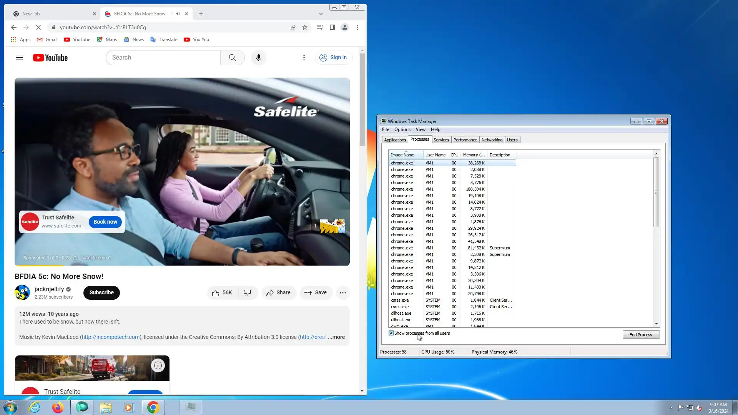This screenshot has height=415, width=738.
Task: Click the End Process button
Action: [641, 335]
